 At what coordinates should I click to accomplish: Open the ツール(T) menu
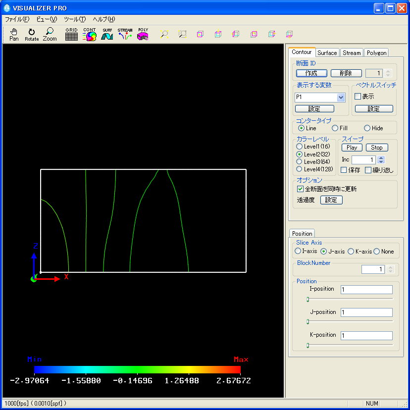[x=74, y=19]
